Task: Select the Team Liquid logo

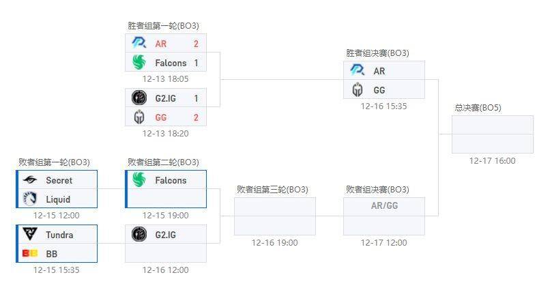Action: (29, 199)
